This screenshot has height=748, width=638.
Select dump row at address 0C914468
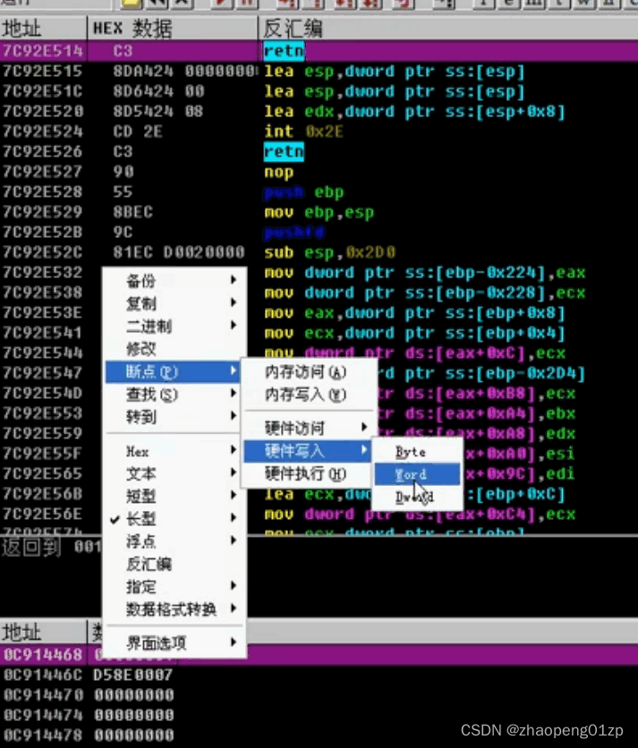(319, 655)
